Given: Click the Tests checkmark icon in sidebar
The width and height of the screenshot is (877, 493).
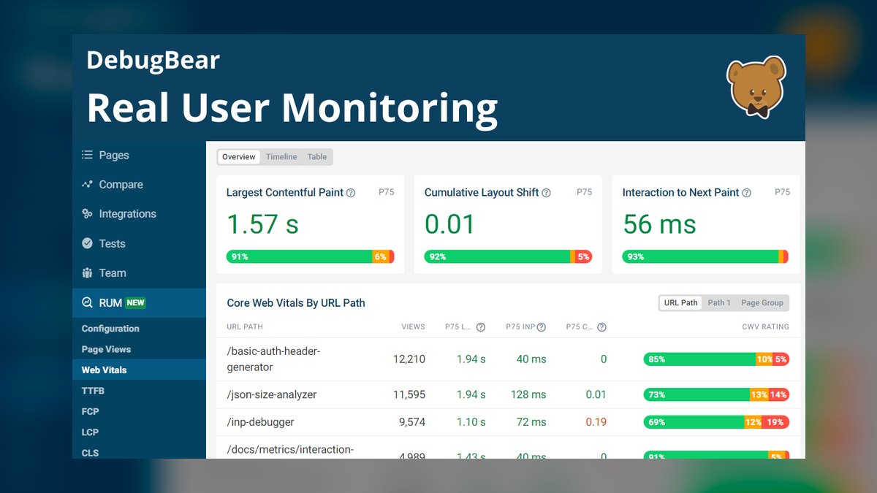Looking at the screenshot, I should coord(87,243).
